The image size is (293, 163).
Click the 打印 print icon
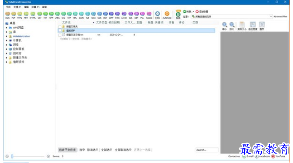point(157,15)
